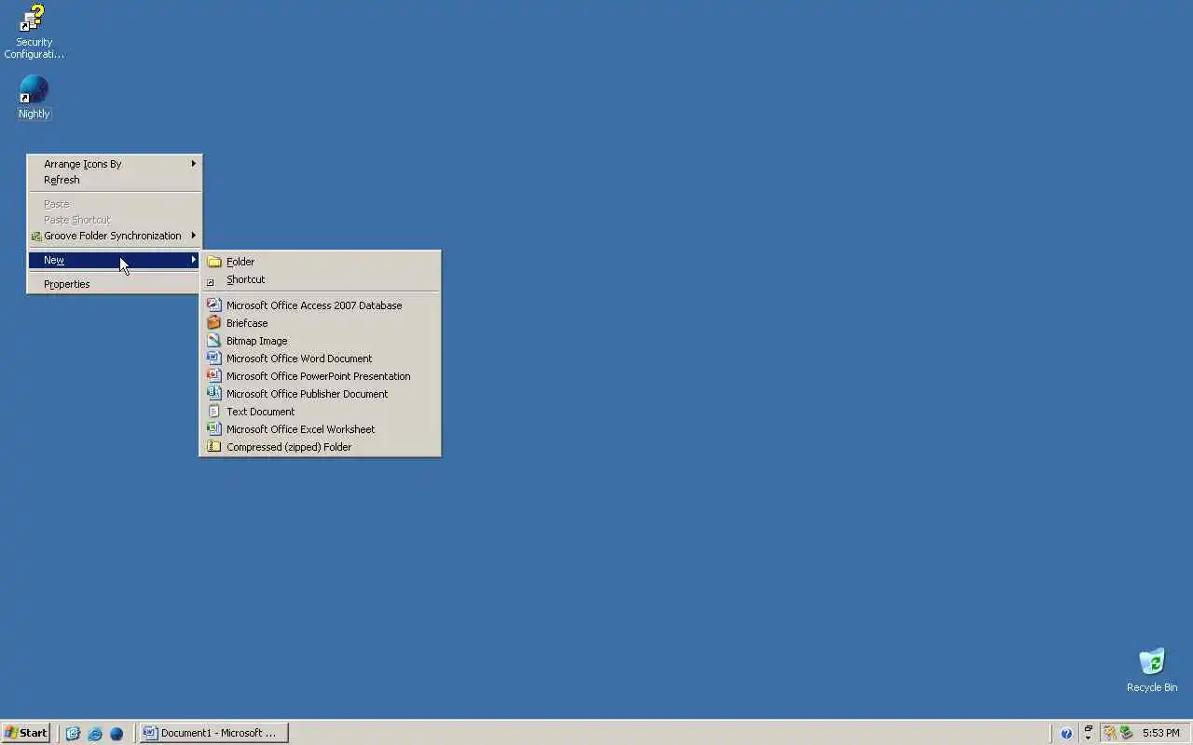Click the Text Document icon
Viewport: 1193px width, 745px height.
click(x=214, y=412)
